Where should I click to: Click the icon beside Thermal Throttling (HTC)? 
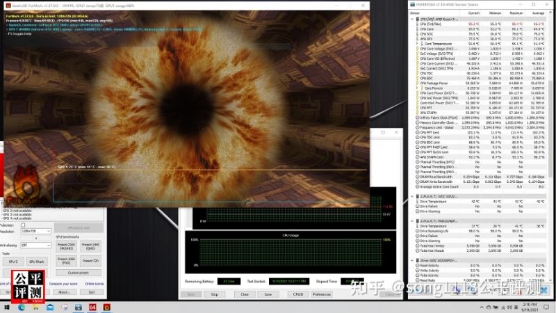pyautogui.click(x=418, y=162)
